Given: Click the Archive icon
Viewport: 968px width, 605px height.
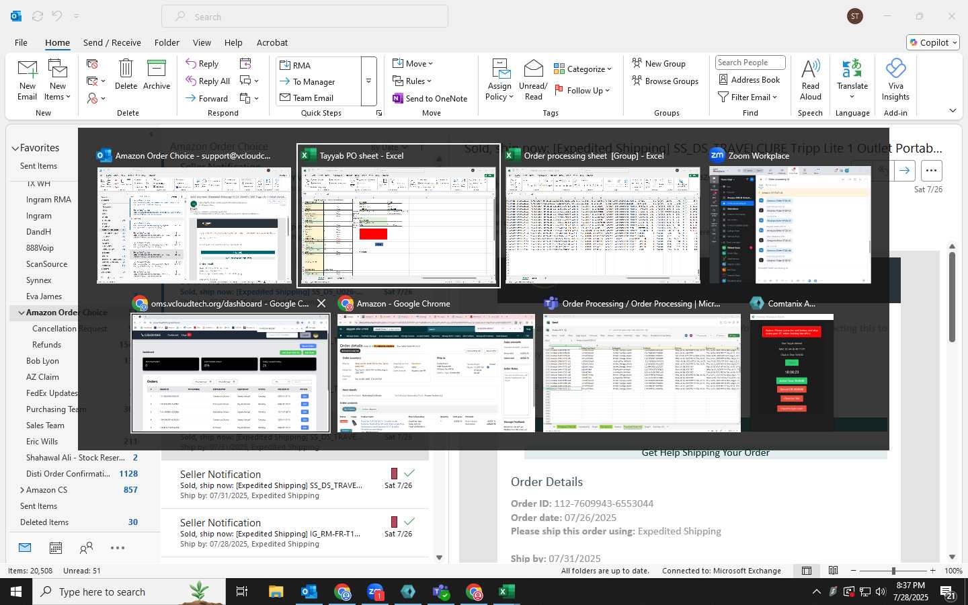Looking at the screenshot, I should click(157, 69).
